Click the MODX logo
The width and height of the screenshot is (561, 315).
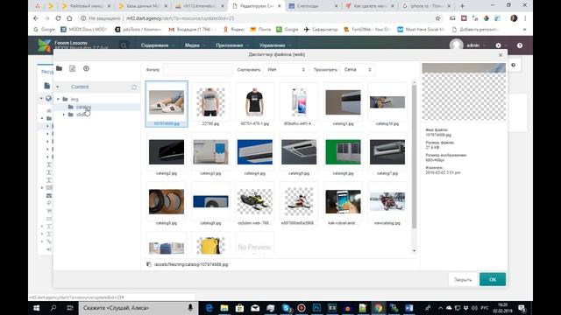tap(45, 45)
